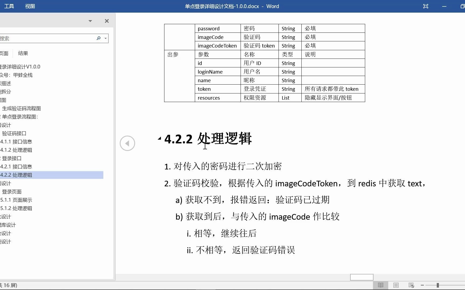Click the List type cell

(x=290, y=98)
